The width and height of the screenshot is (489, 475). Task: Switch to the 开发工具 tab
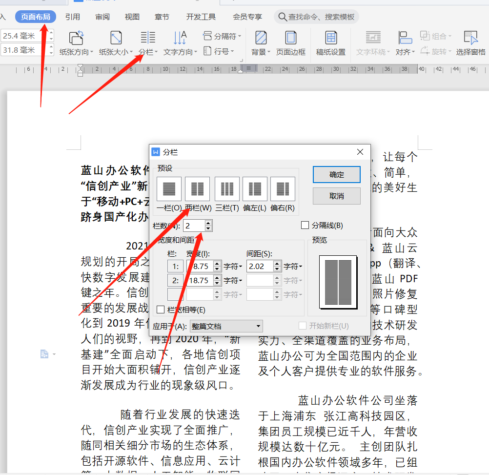point(201,17)
